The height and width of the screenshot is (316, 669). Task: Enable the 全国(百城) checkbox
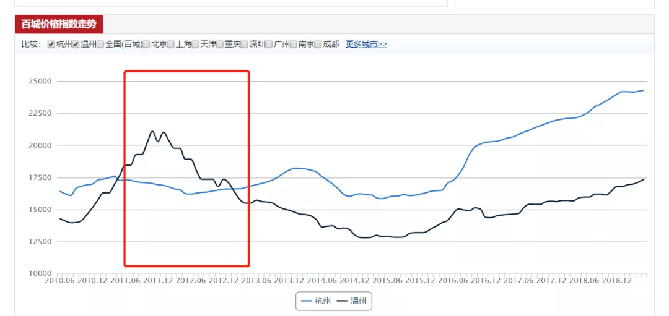tap(100, 45)
